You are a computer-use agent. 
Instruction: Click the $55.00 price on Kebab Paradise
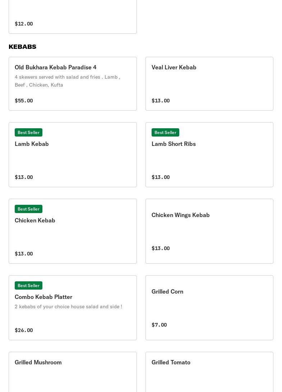pyautogui.click(x=24, y=101)
